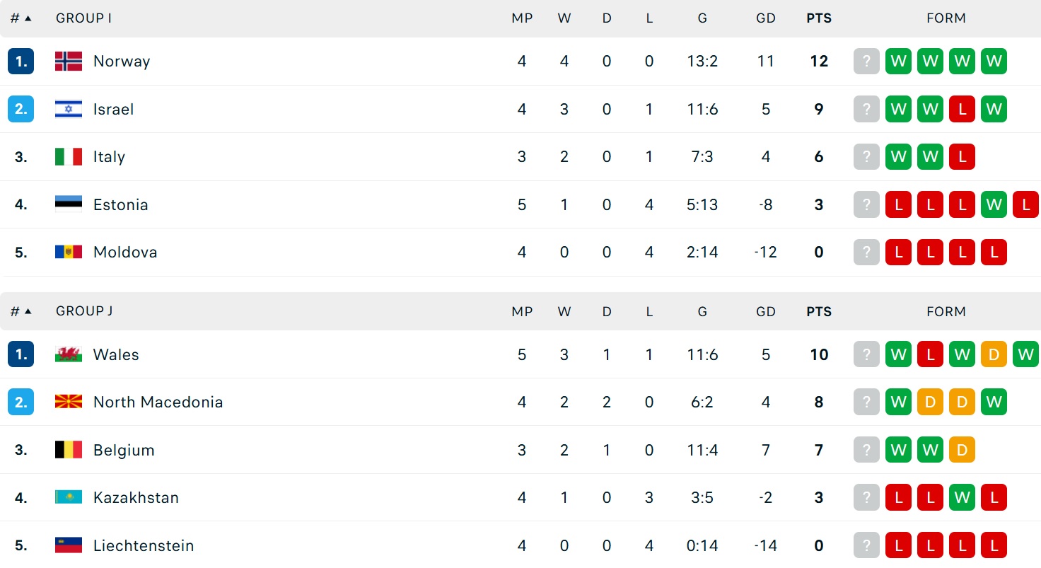Image resolution: width=1041 pixels, height=568 pixels.
Task: Open the Italy team link
Action: tap(109, 157)
